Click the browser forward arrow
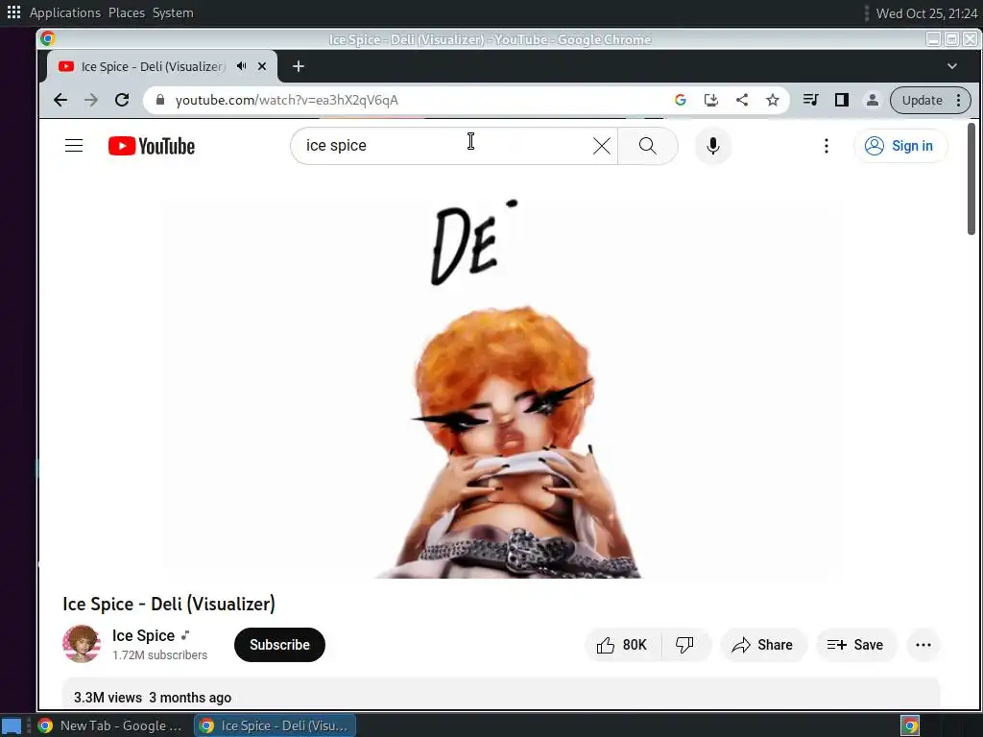Screen dimensions: 983x737 pos(91,100)
